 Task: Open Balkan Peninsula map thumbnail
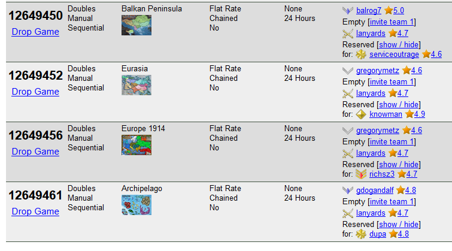(x=136, y=25)
